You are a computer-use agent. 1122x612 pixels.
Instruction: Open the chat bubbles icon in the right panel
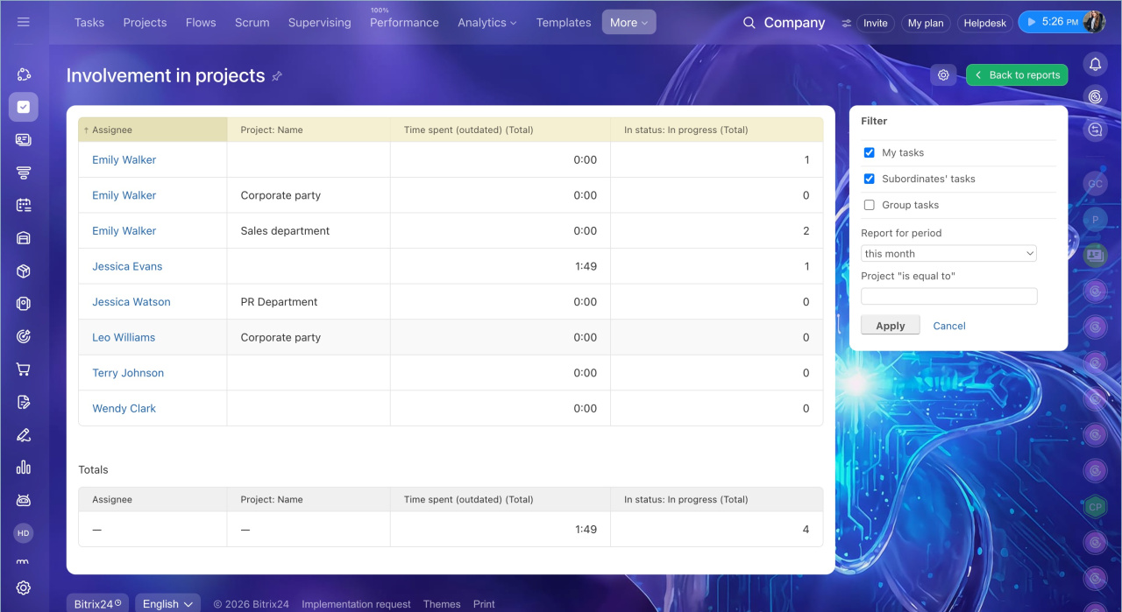tap(1095, 130)
